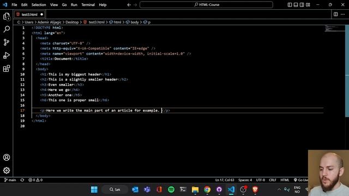Toggle the secondary side bar layout icon

tap(302, 5)
